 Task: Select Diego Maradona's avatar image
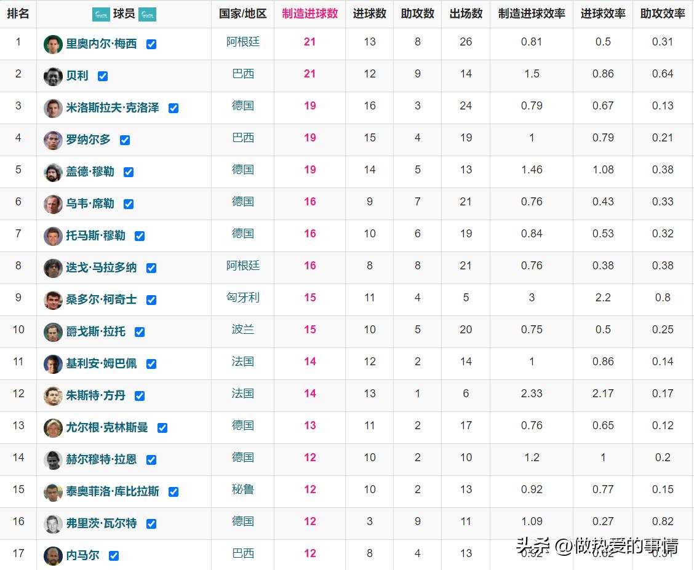(53, 267)
